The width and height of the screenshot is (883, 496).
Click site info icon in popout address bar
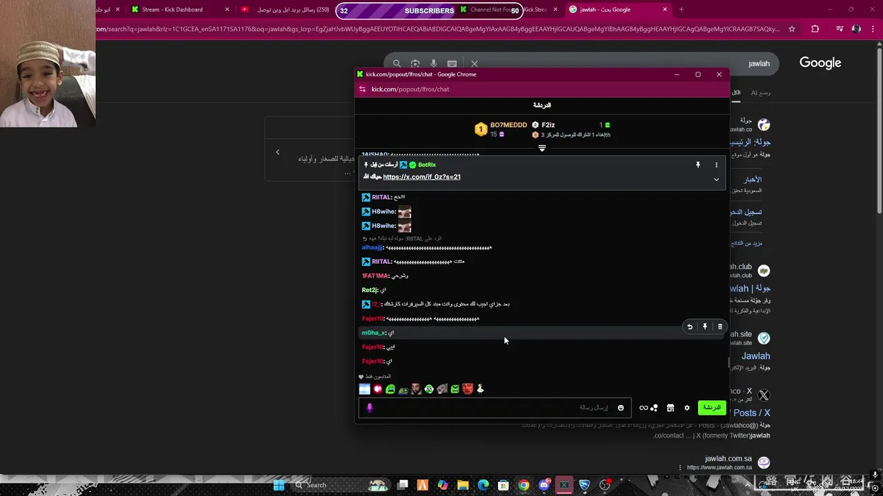[x=362, y=89]
